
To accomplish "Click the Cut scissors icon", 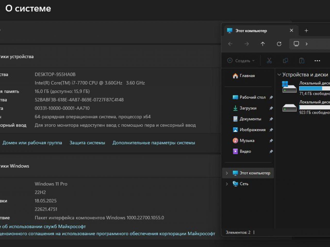I will click(269, 61).
